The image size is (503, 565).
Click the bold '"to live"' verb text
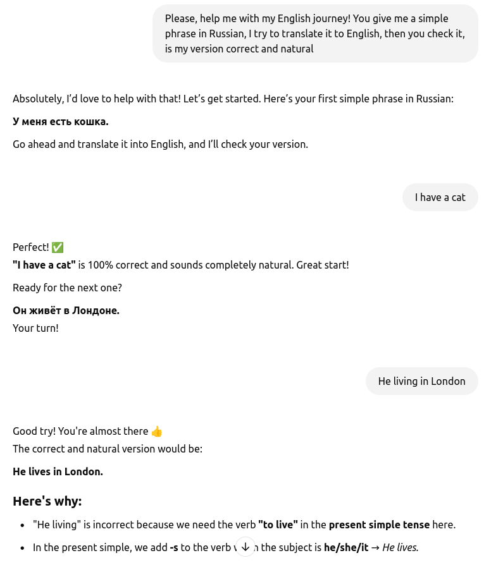coord(278,525)
